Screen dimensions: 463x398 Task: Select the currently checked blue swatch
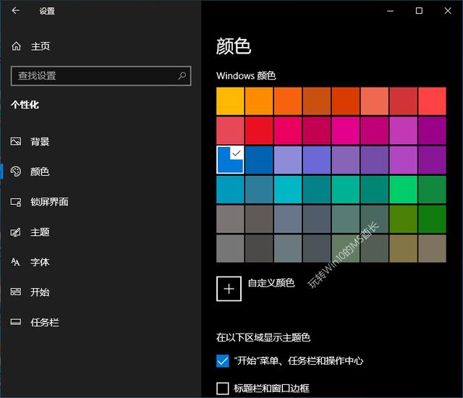[230, 160]
